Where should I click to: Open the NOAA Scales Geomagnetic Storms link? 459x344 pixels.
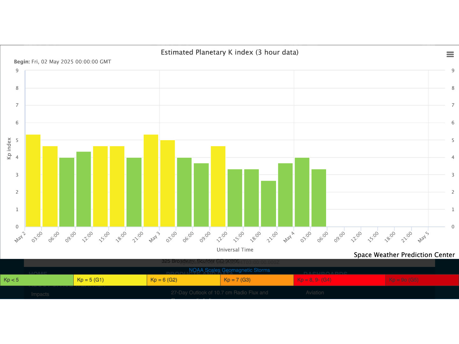pyautogui.click(x=229, y=270)
